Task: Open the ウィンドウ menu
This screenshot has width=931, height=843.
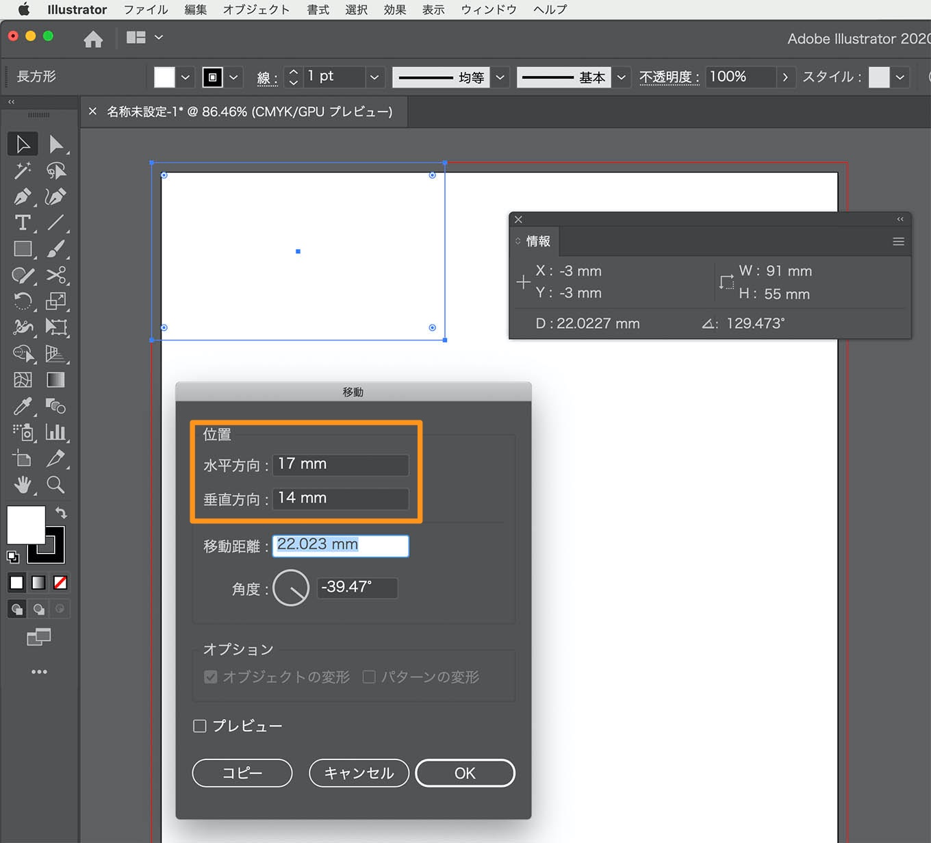Action: point(489,10)
